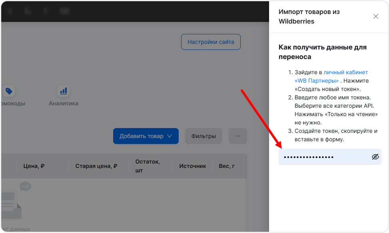389x233 pixels.
Task: Expand the Добавить товар dropdown
Action: 146,136
